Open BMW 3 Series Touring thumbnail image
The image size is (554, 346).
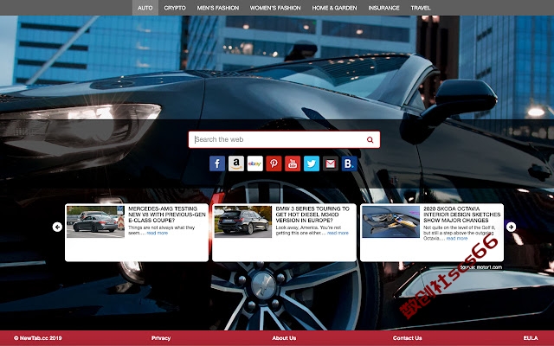coord(243,221)
